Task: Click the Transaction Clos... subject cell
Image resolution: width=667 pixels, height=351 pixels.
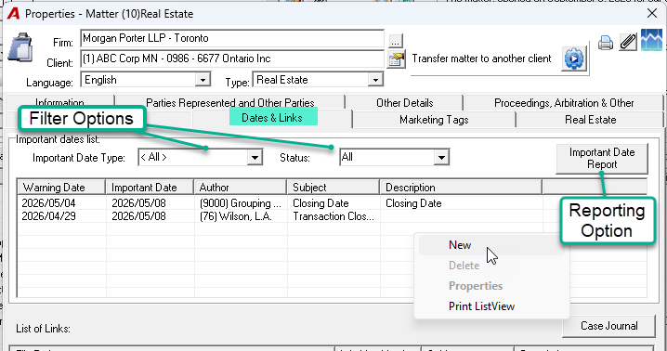Action: click(333, 216)
